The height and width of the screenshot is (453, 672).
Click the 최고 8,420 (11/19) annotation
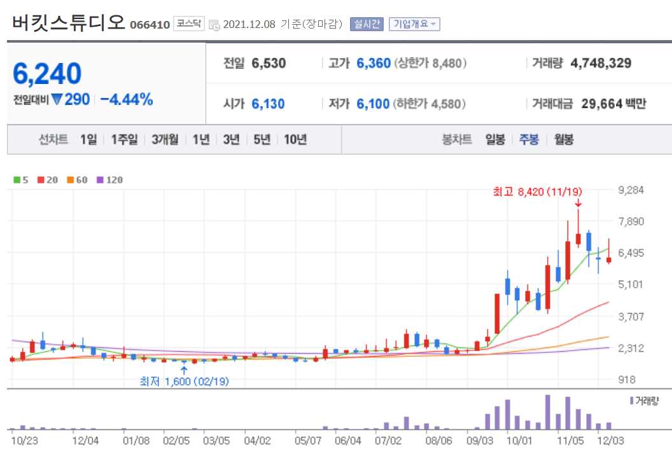pyautogui.click(x=538, y=192)
